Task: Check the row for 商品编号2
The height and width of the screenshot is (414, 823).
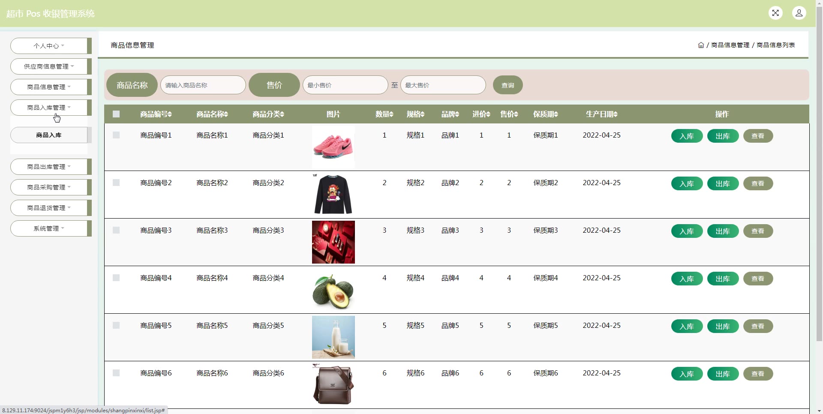Action: pos(116,183)
